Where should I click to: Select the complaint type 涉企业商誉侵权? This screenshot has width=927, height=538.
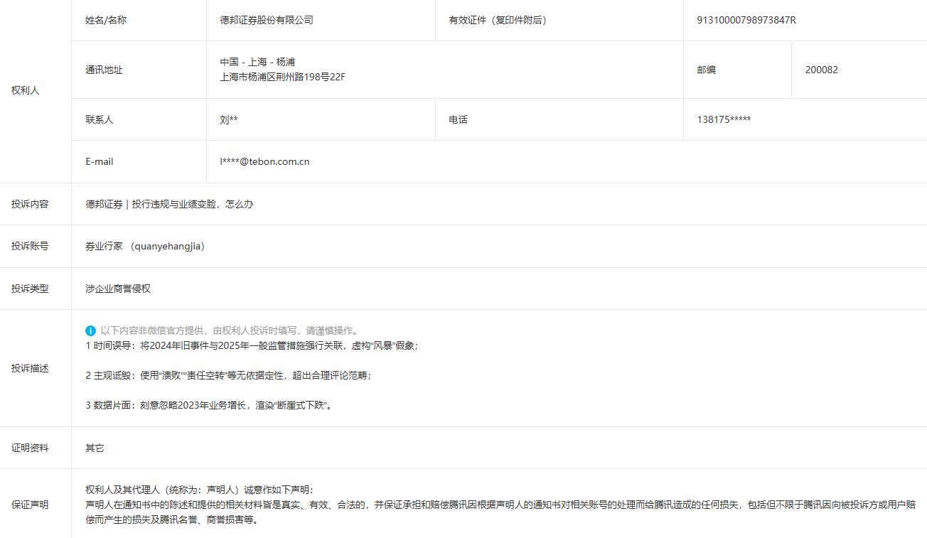coord(118,289)
